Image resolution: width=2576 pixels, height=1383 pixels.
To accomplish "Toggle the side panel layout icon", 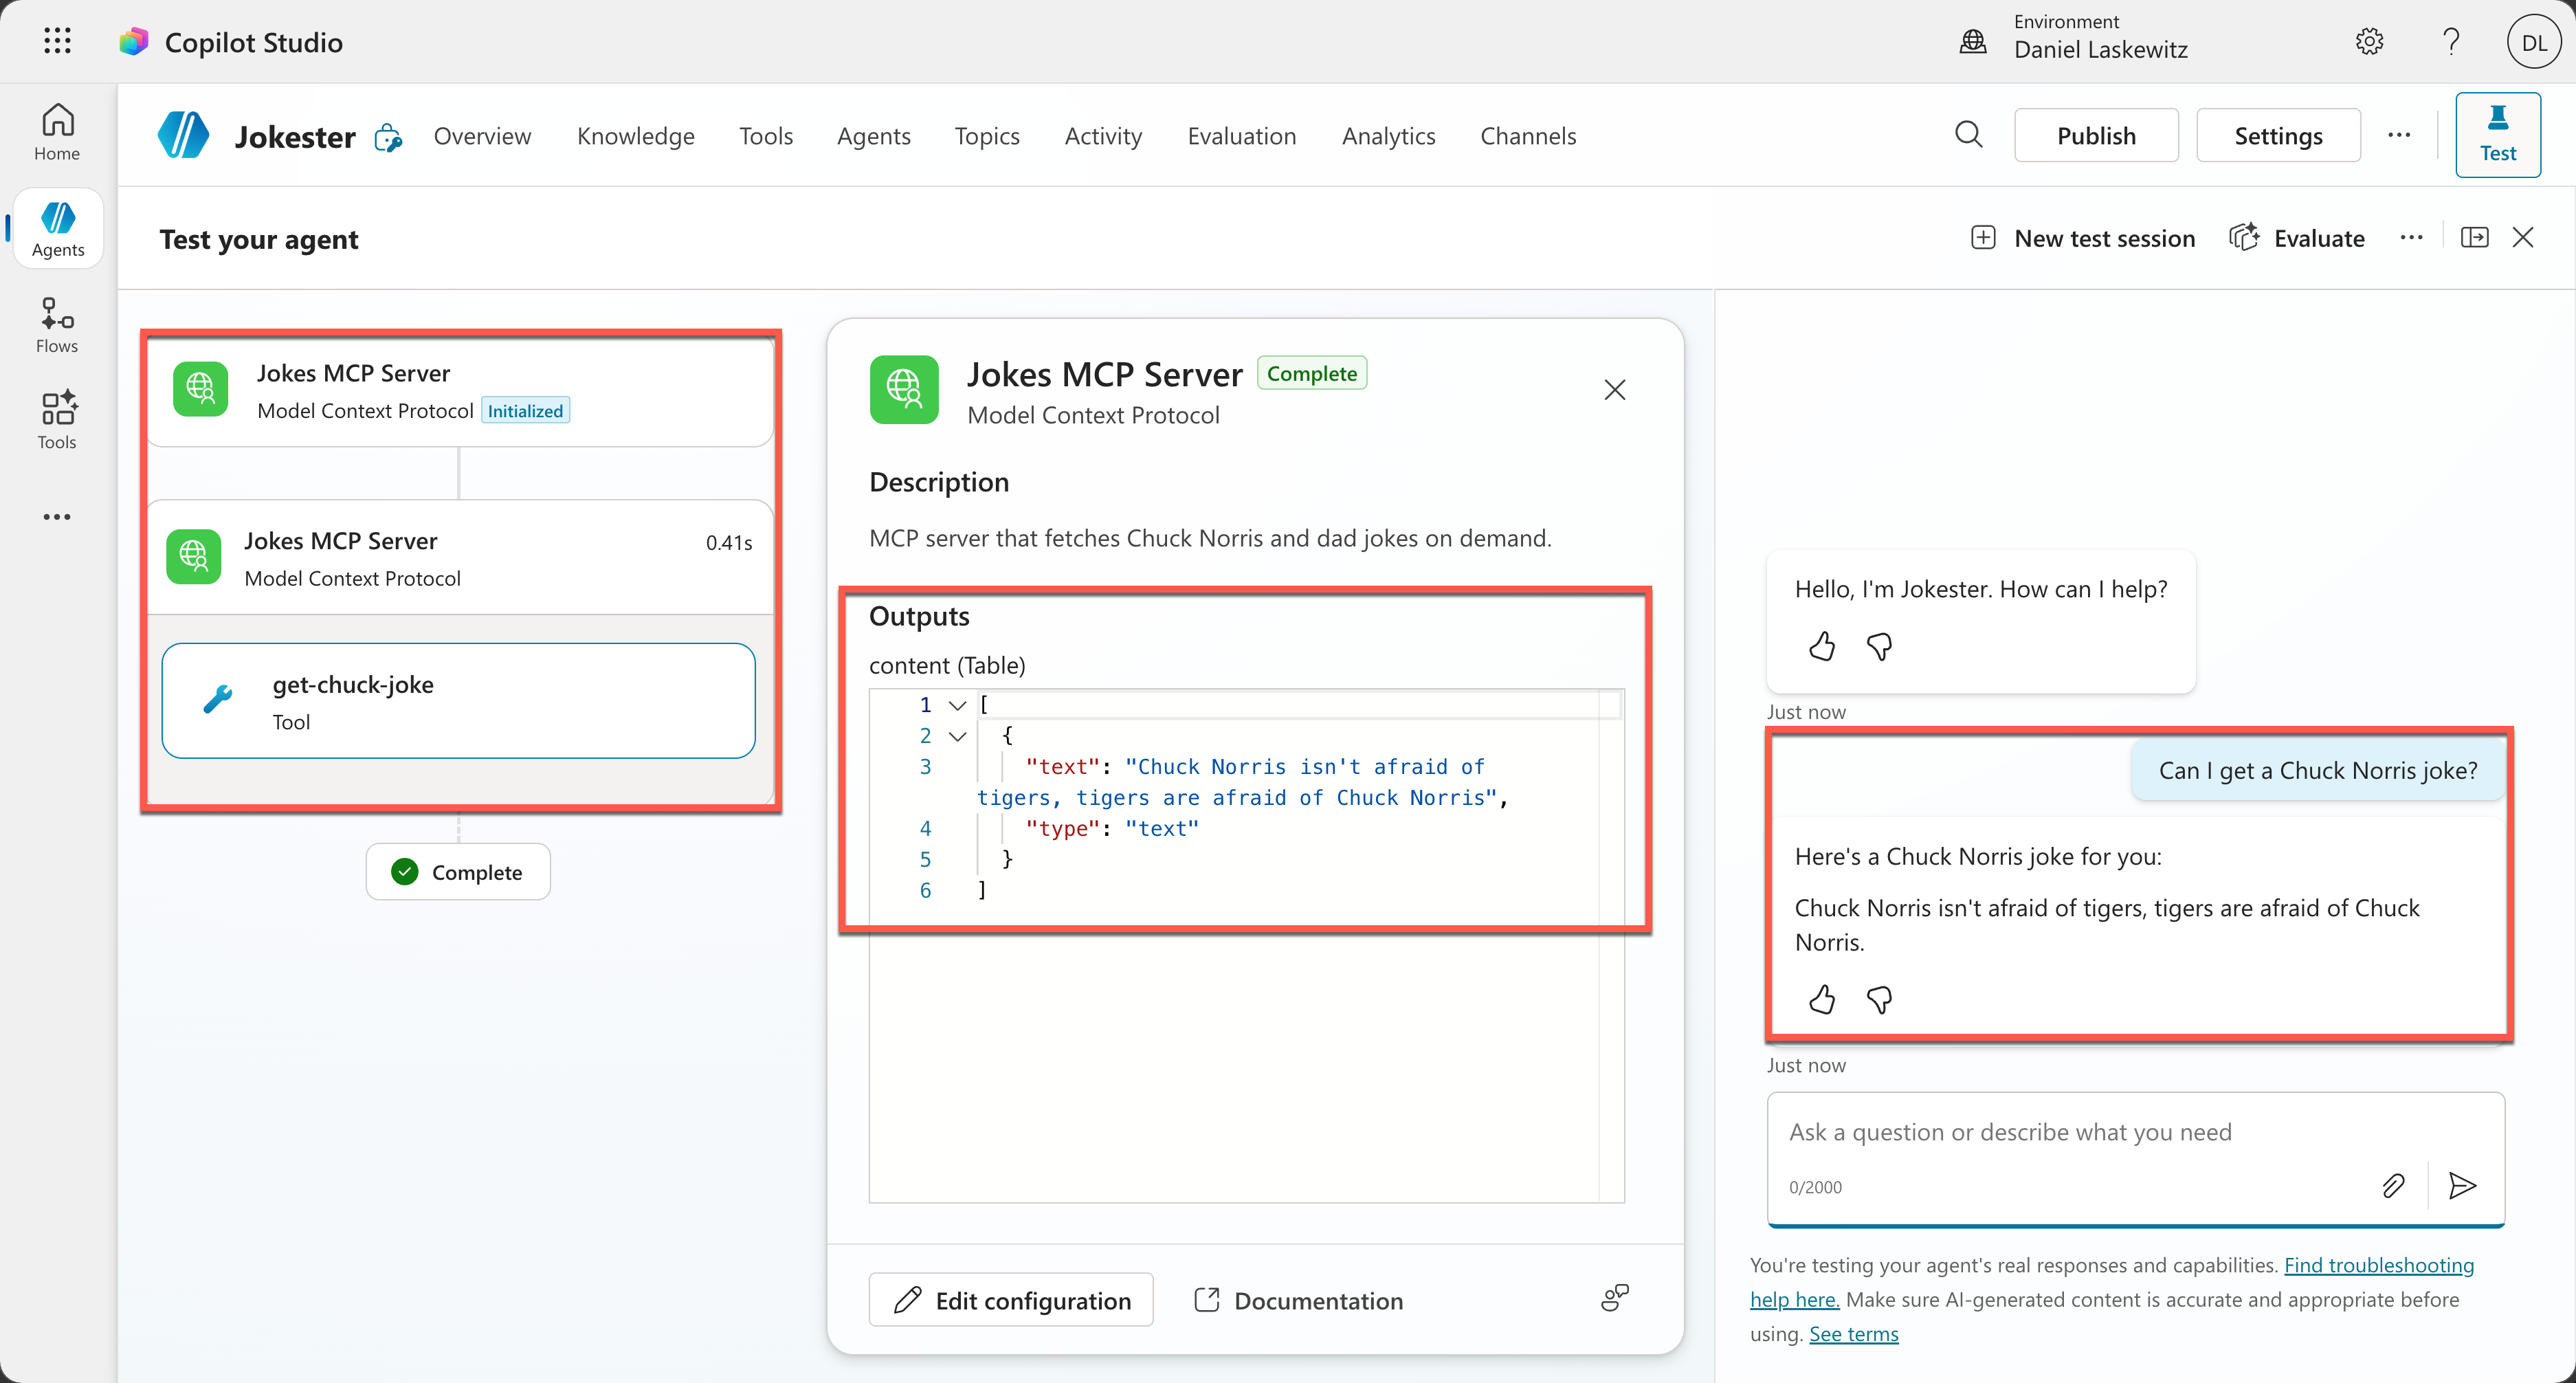I will (2474, 238).
